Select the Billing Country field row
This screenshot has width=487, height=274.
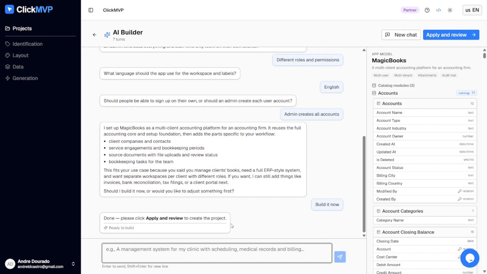coord(425,183)
